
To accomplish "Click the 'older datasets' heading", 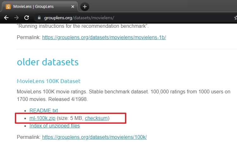I will [x=48, y=62].
